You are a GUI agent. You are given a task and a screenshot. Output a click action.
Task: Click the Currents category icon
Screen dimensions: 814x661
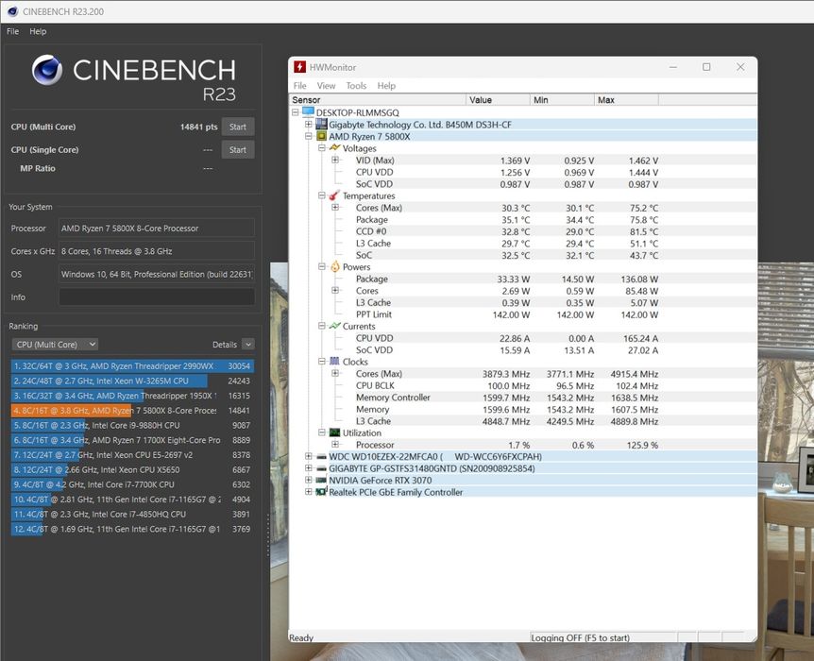click(335, 326)
